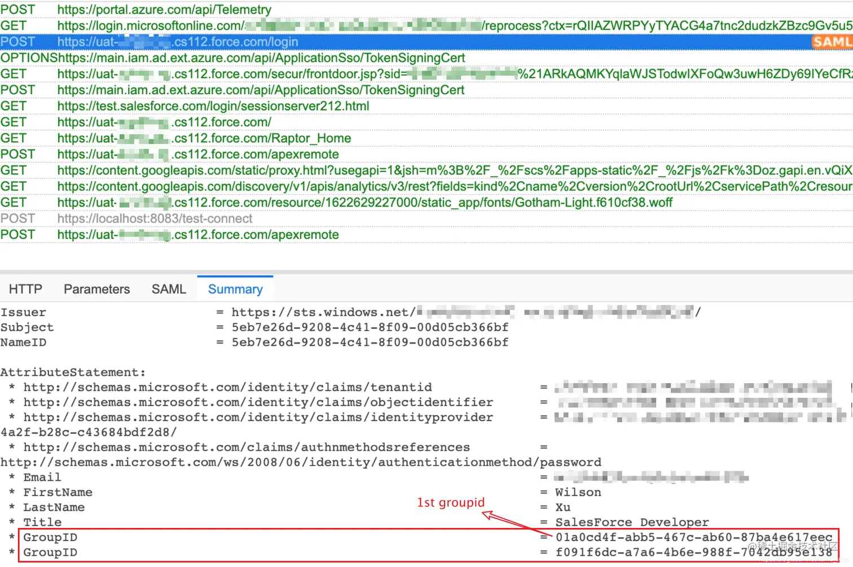This screenshot has width=853, height=567.
Task: Click the authenticationmethod/password value line
Action: 301,462
